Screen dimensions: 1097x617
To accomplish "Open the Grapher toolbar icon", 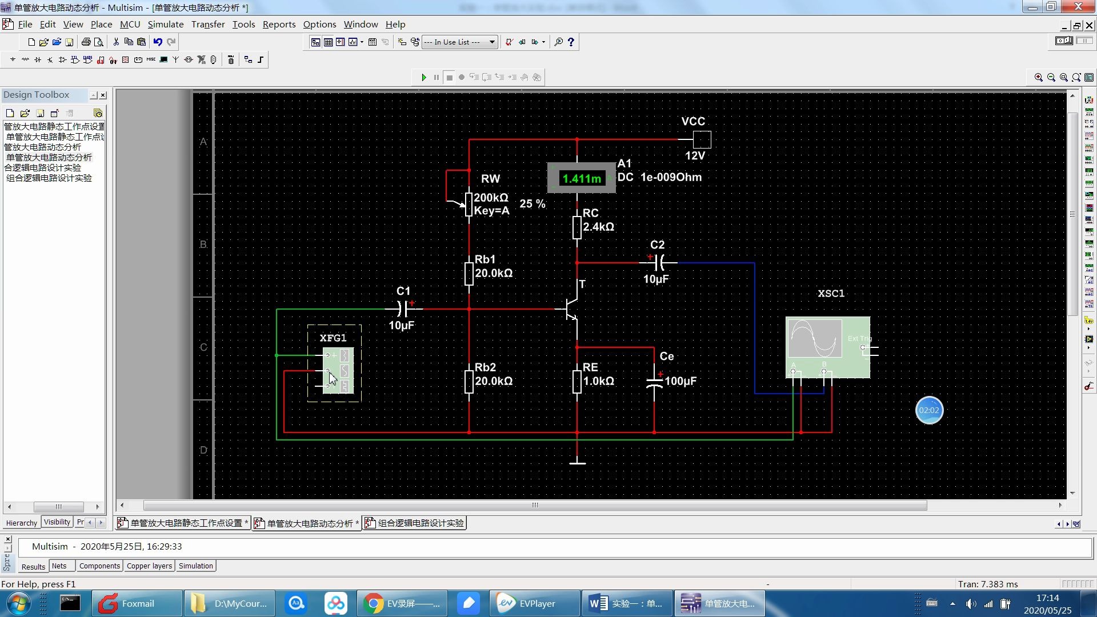I will [x=353, y=42].
